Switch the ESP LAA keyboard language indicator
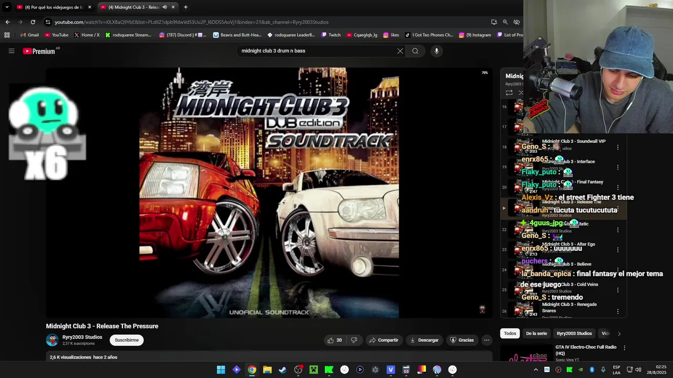 616,370
